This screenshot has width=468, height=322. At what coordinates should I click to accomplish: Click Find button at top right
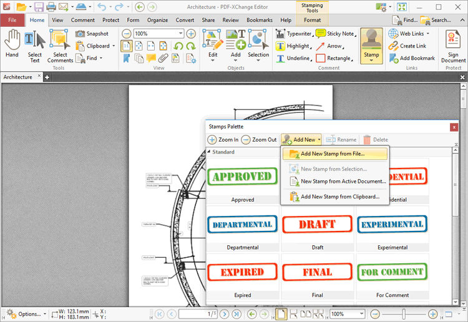pyautogui.click(x=405, y=20)
